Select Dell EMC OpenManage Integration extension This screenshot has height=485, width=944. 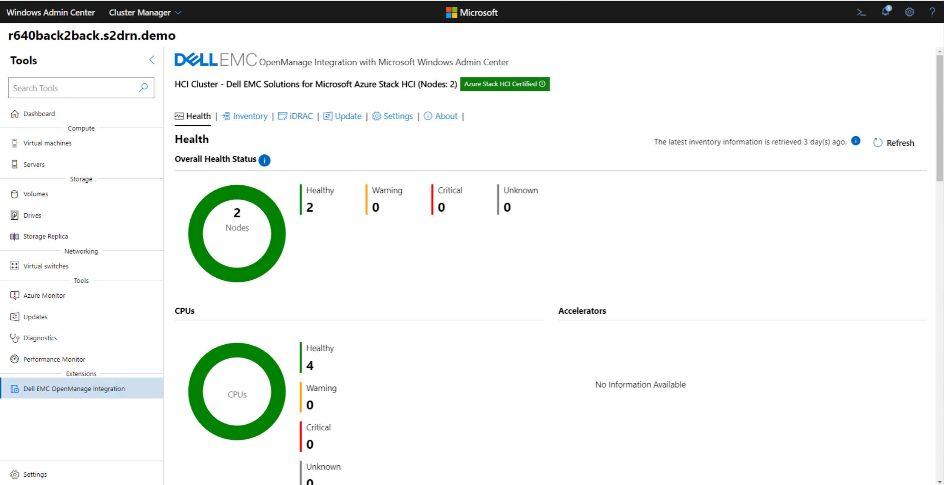pos(82,388)
